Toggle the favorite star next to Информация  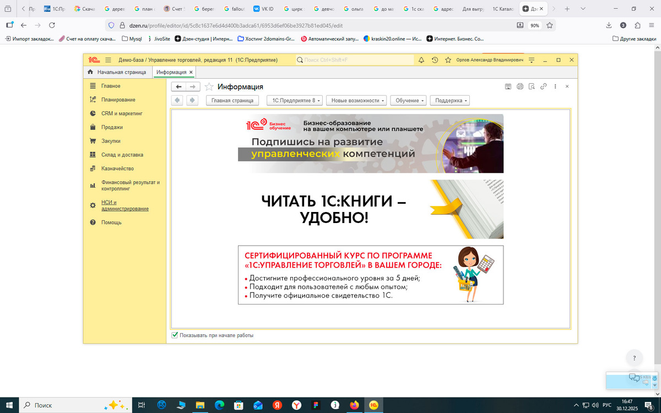pos(209,86)
